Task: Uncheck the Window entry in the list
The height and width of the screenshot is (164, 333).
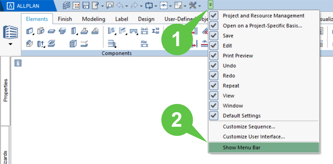Action: pyautogui.click(x=214, y=105)
